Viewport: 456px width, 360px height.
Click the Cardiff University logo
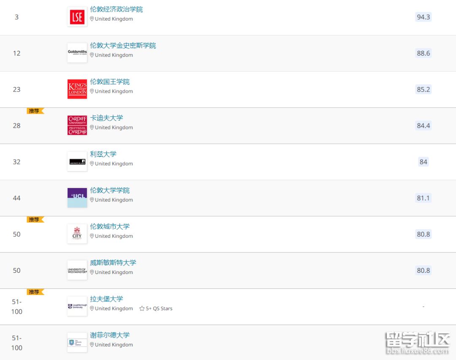click(x=76, y=125)
